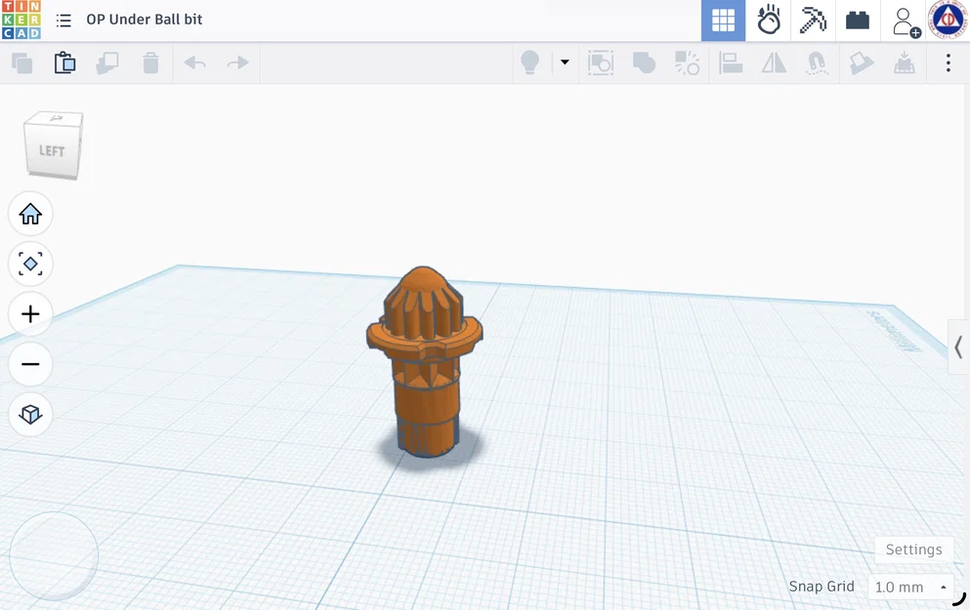The width and height of the screenshot is (970, 610).
Task: Toggle perspective/orthographic view cube icon
Action: pos(30,414)
